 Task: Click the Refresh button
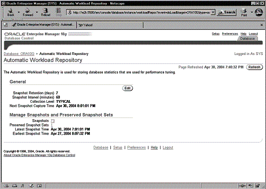[x=254, y=67]
